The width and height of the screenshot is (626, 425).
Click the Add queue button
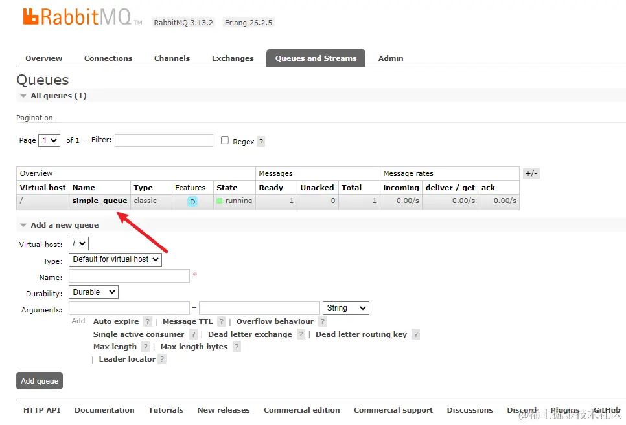[40, 381]
